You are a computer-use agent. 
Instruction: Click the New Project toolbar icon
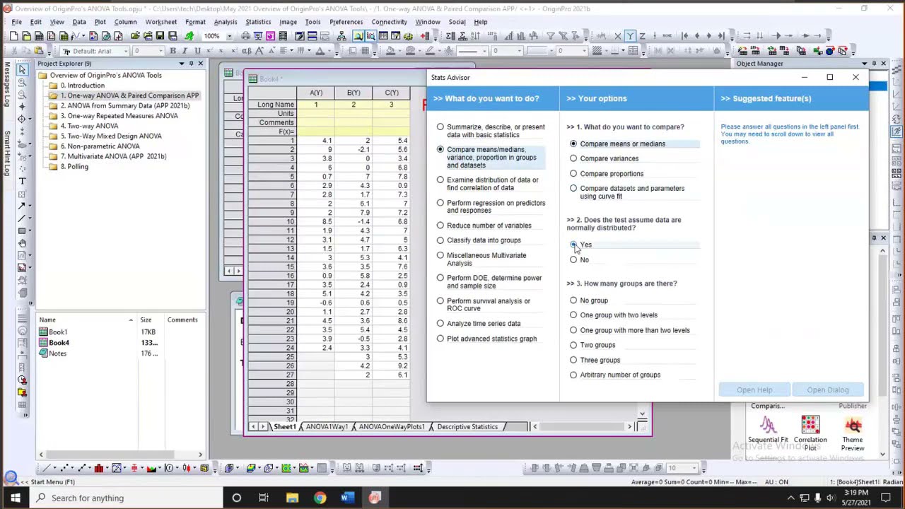tap(16, 36)
